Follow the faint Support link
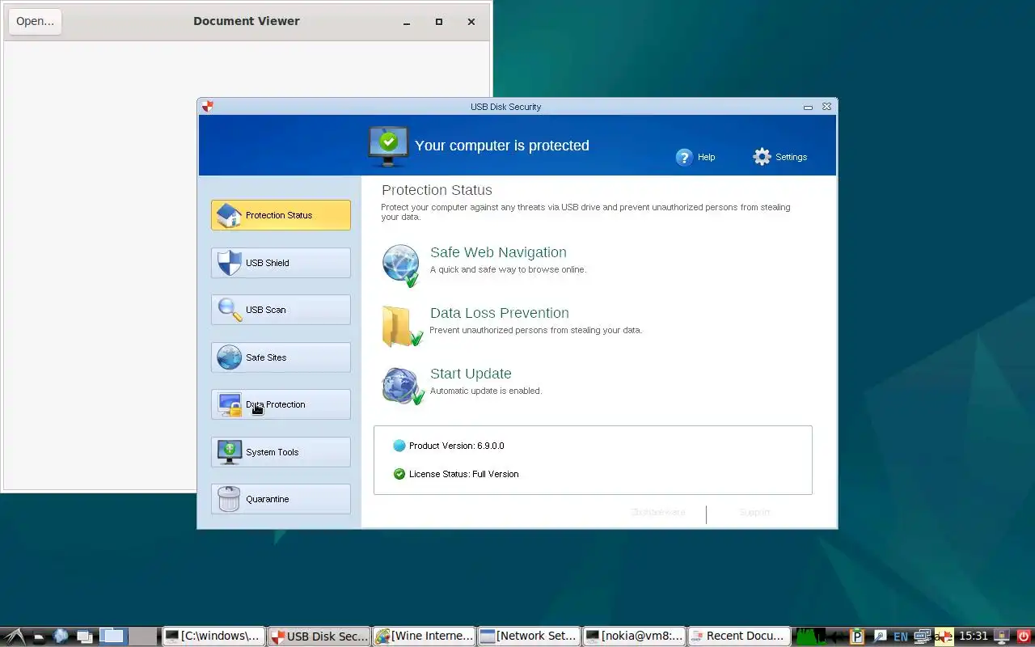Screen dimensions: 1035x647 (x=754, y=513)
